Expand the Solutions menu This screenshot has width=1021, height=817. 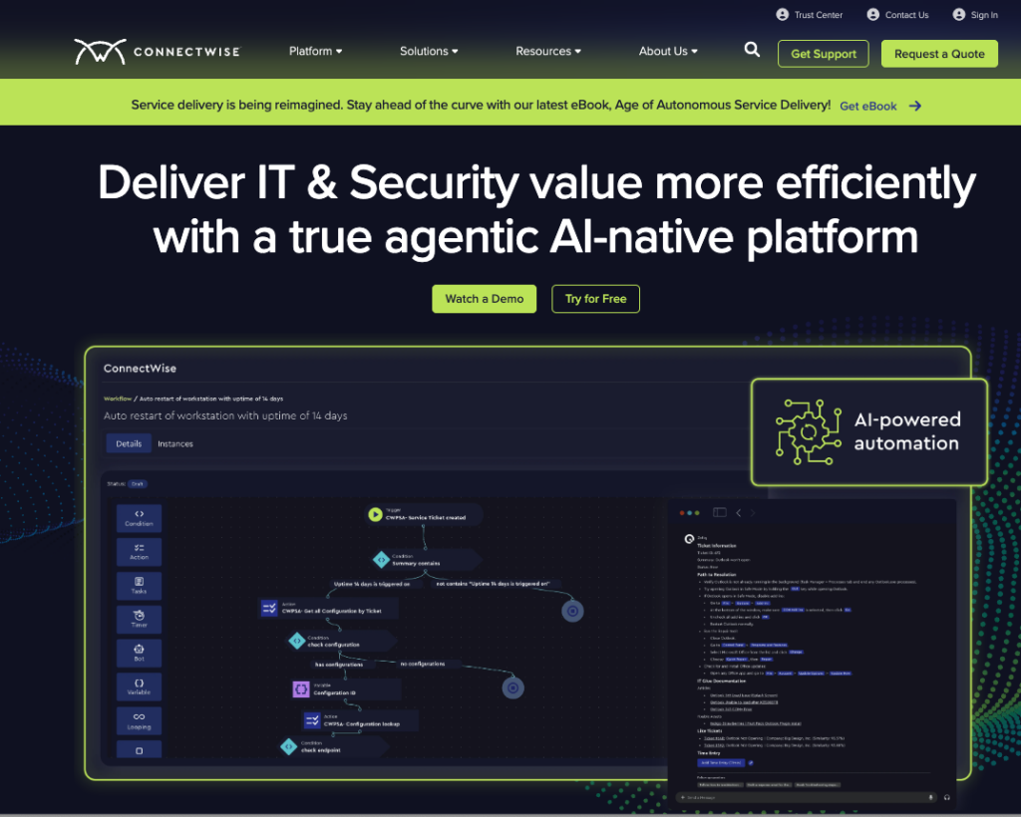[x=429, y=51]
